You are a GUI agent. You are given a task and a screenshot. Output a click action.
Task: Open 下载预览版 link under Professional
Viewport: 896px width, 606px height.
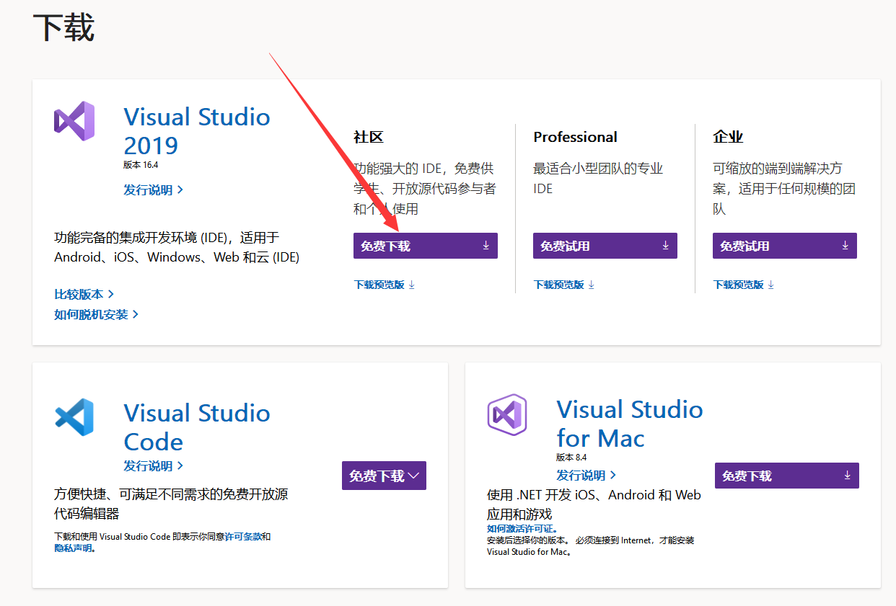(564, 285)
